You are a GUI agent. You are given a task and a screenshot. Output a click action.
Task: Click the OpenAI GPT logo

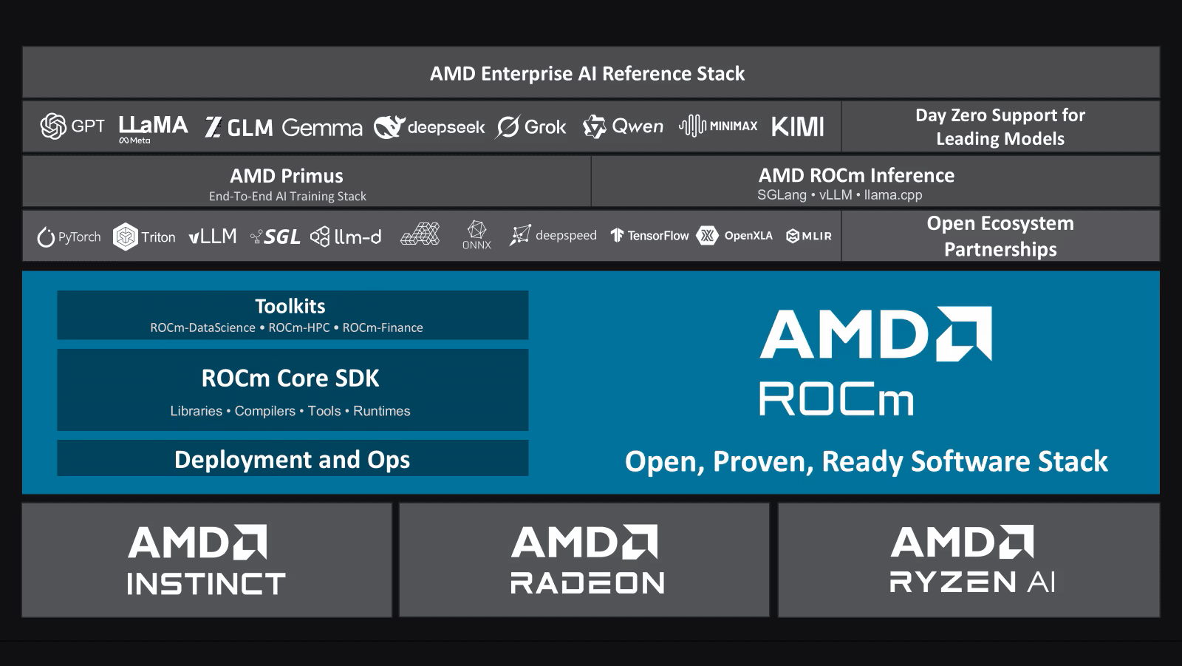click(x=72, y=126)
